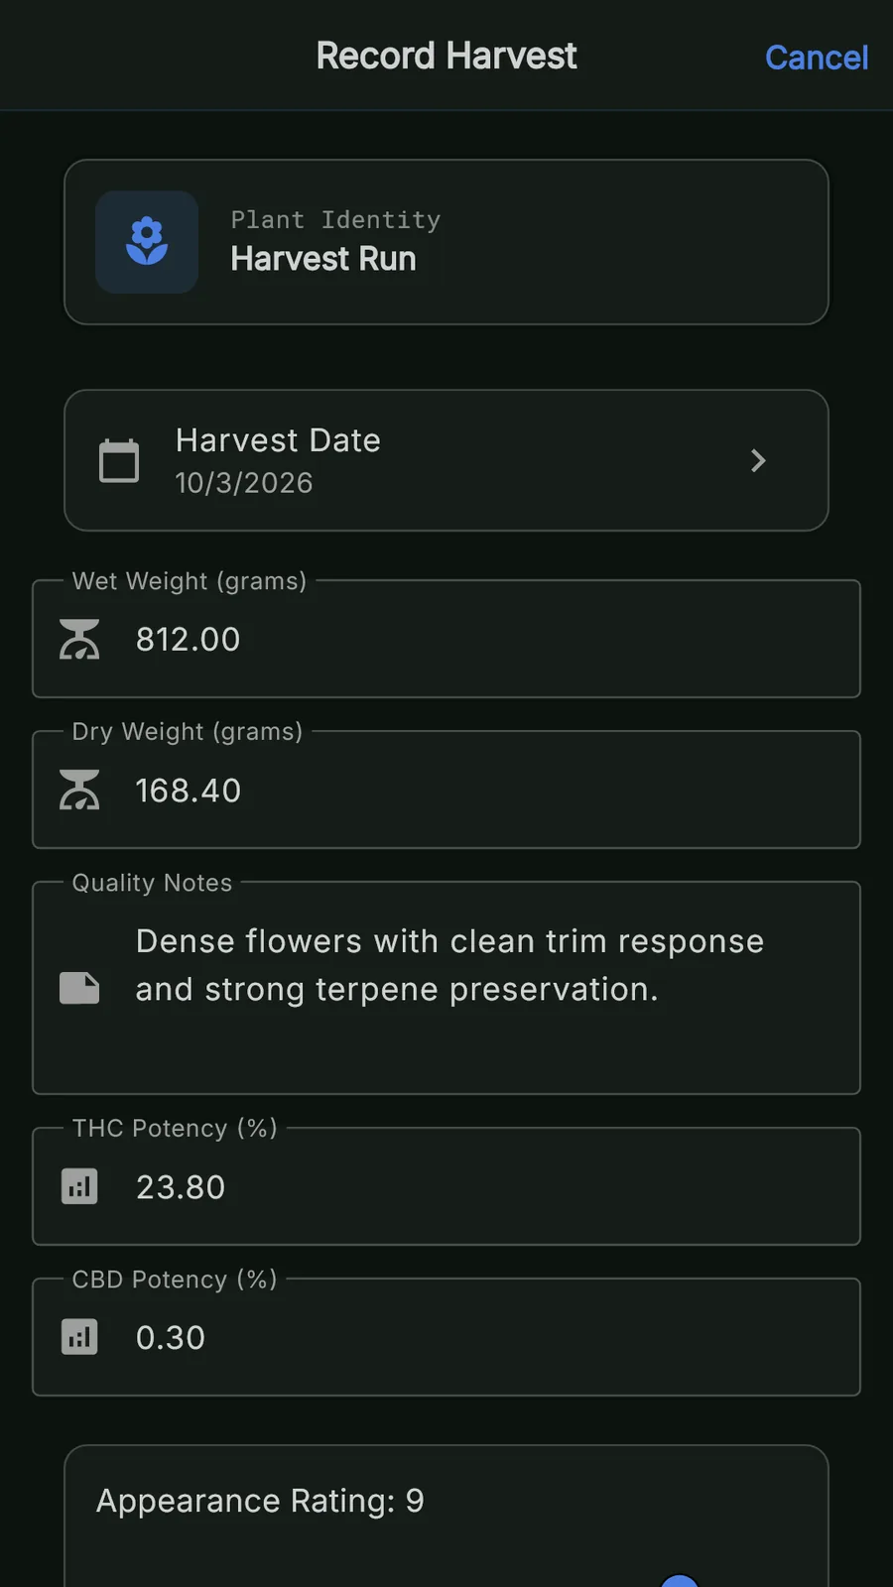Click the note icon in Quality Notes
Viewport: 893px width, 1587px height.
coord(79,988)
